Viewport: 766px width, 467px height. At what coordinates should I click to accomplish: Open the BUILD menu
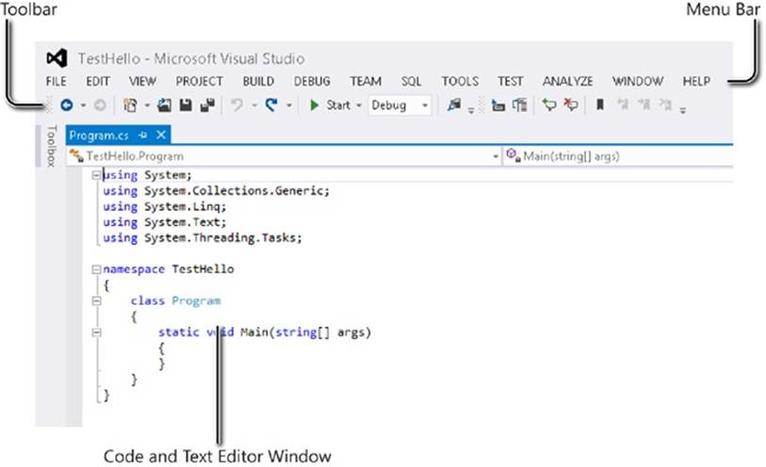tap(258, 81)
